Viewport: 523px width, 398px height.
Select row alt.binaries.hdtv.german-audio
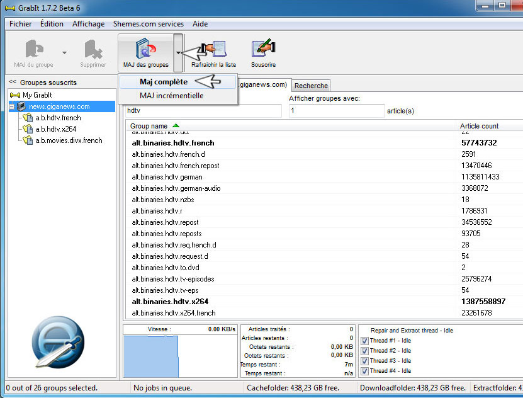[324, 188]
